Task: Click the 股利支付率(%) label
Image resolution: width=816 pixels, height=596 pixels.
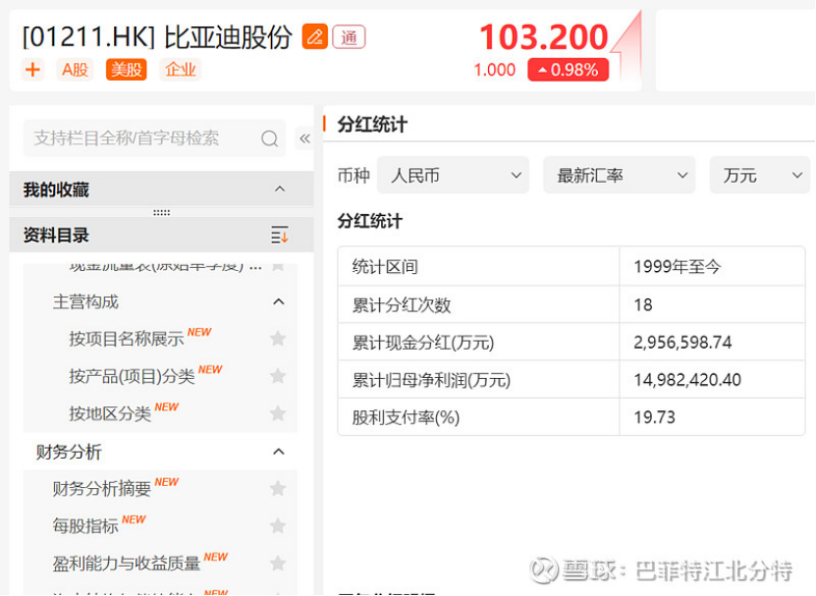Action: 406,417
